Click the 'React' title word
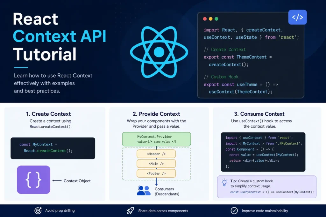The image size is (326, 217). (35, 19)
